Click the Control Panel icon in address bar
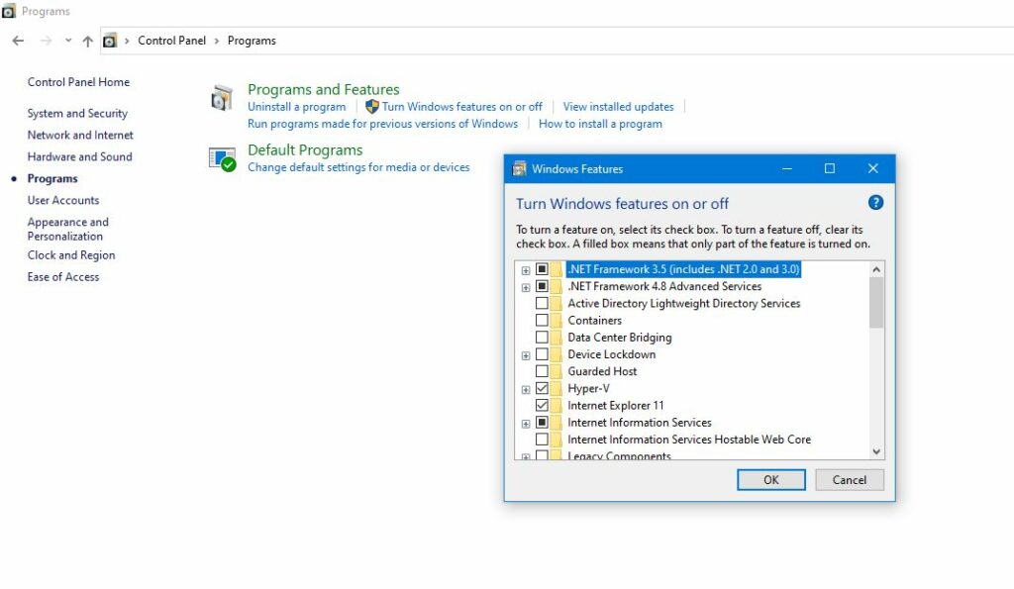Viewport: 1014px width, 589px height. coord(110,41)
